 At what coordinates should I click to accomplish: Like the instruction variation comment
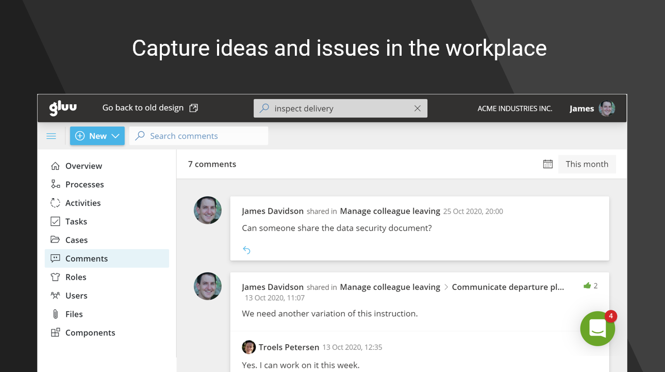[x=587, y=286]
